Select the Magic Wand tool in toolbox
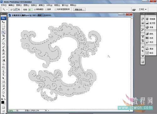This screenshot has height=114, width=157. 3,32
